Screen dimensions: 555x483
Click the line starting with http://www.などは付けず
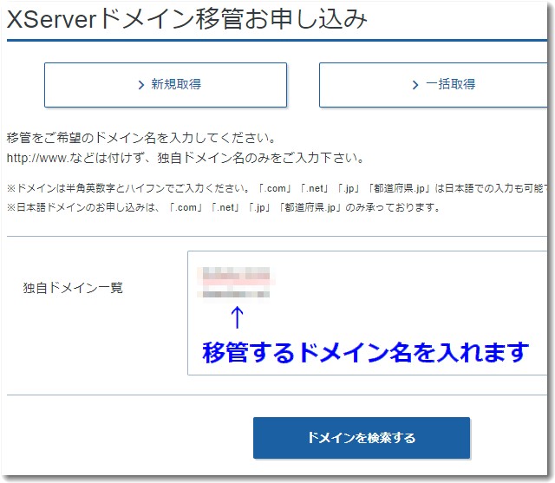tap(186, 158)
